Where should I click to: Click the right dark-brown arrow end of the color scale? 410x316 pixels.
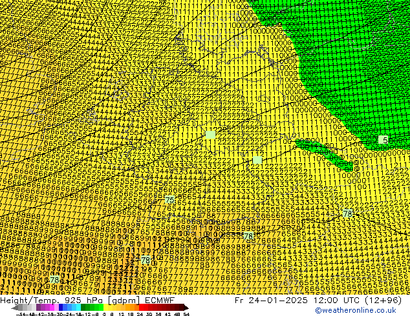pyautogui.click(x=186, y=308)
